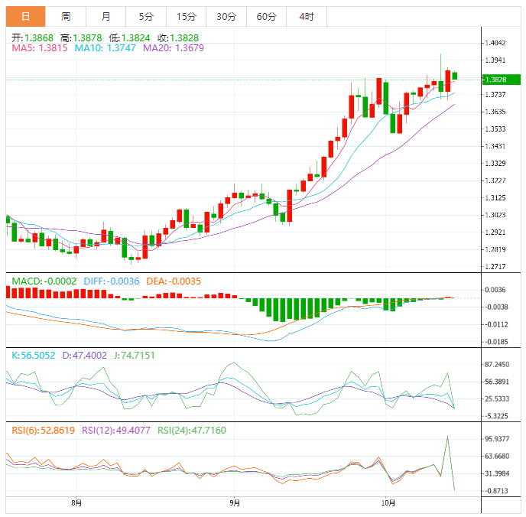Click the RSI(24):47.7160 label
Image resolution: width=526 pixels, height=517 pixels.
pos(192,430)
